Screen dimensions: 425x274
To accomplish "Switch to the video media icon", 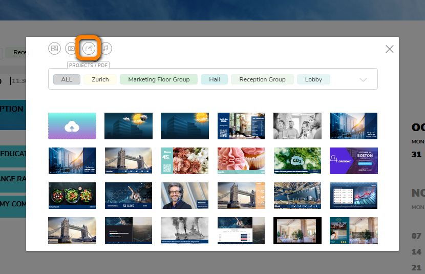I will (71, 49).
